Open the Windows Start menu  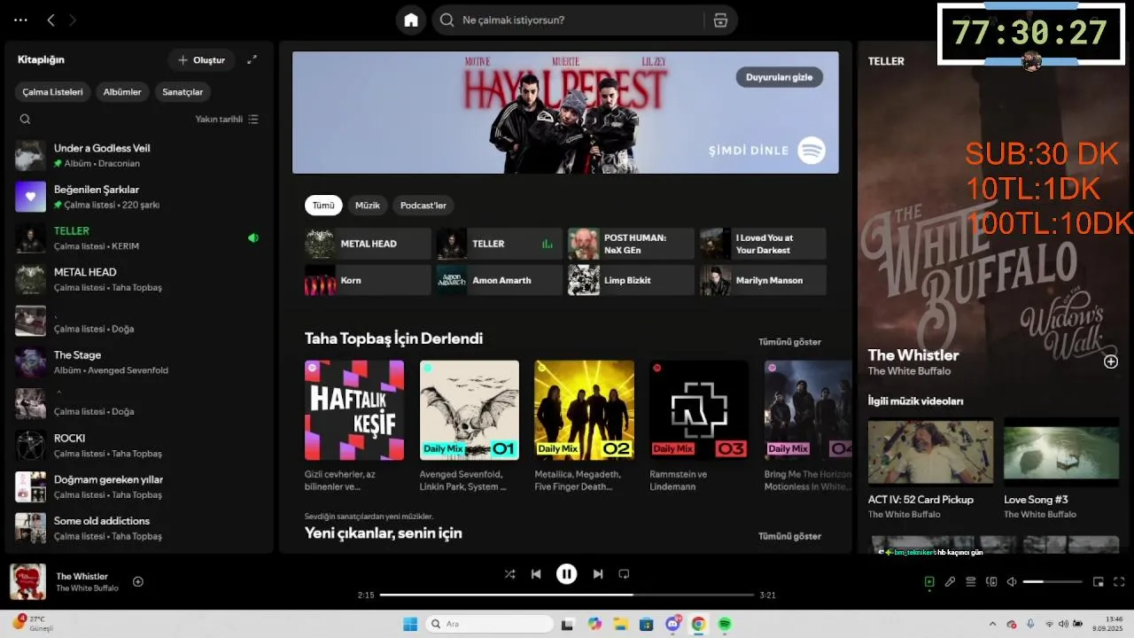(x=410, y=624)
